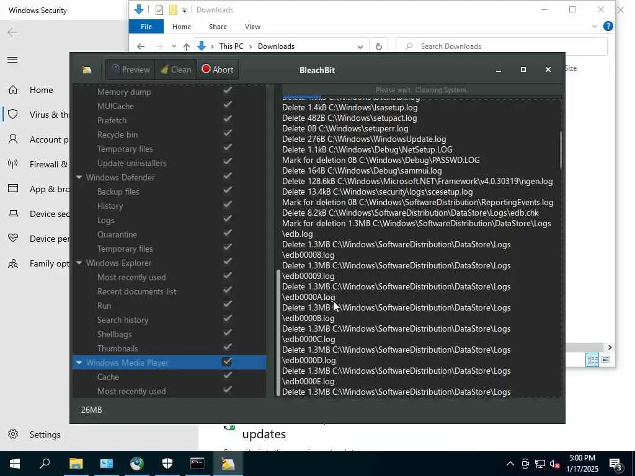The image size is (635, 476).
Task: Uncheck Memory dump checkbox
Action: (228, 90)
